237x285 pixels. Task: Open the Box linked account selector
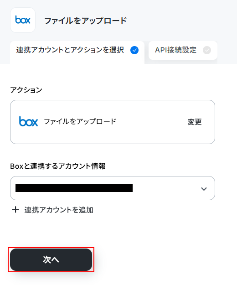coord(113,188)
